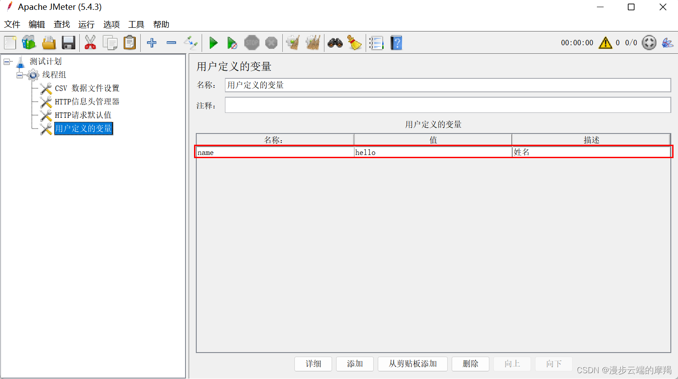The image size is (678, 379).
Task: Start the test with green play icon
Action: [x=213, y=43]
